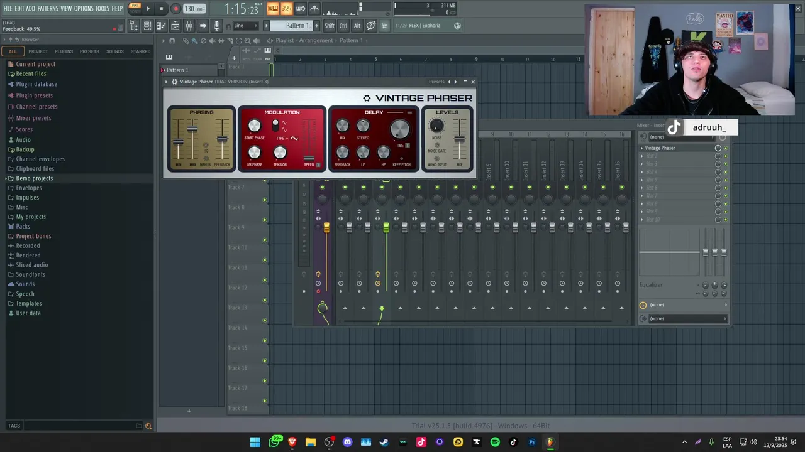Open Vintage Phaser plugin options gear
The image size is (805, 452).
(175, 82)
